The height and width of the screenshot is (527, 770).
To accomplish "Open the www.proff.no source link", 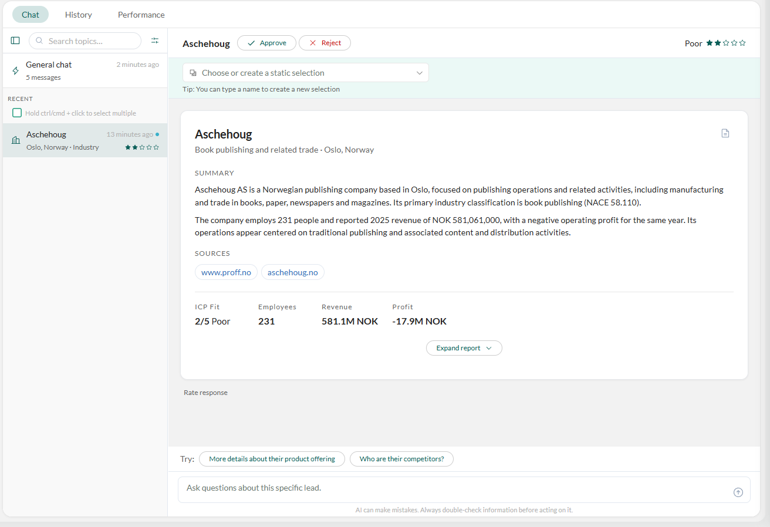I will [226, 272].
